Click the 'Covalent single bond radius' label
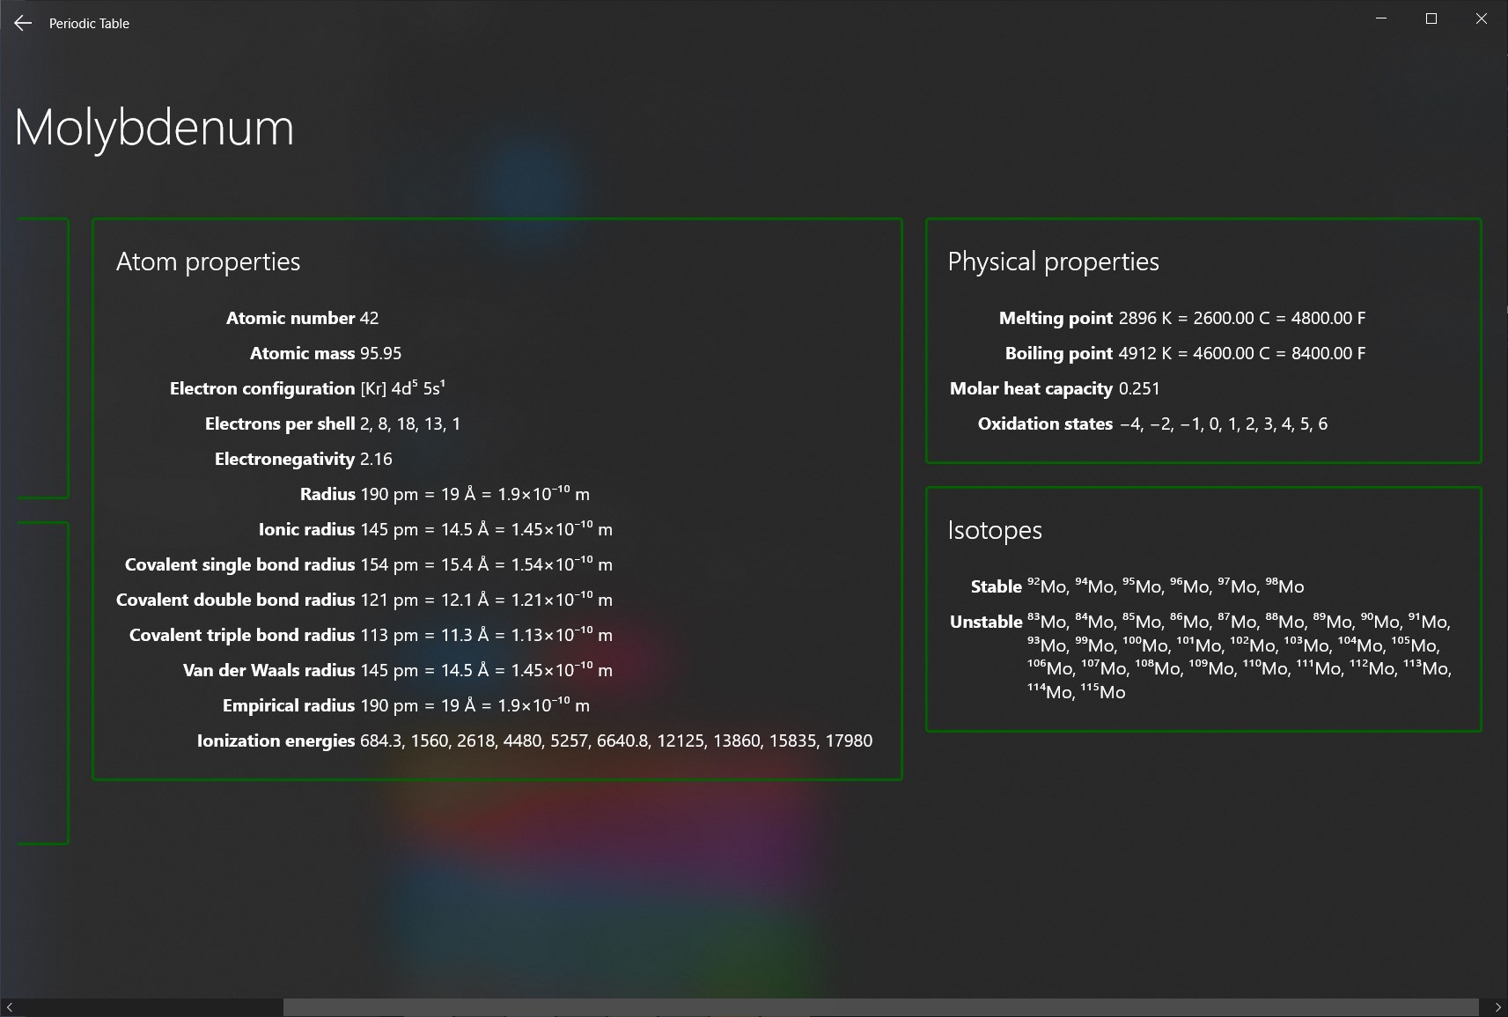Screen dimensions: 1508x1017 (240, 564)
